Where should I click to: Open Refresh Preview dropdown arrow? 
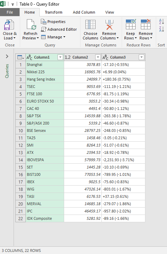click(x=38, y=38)
